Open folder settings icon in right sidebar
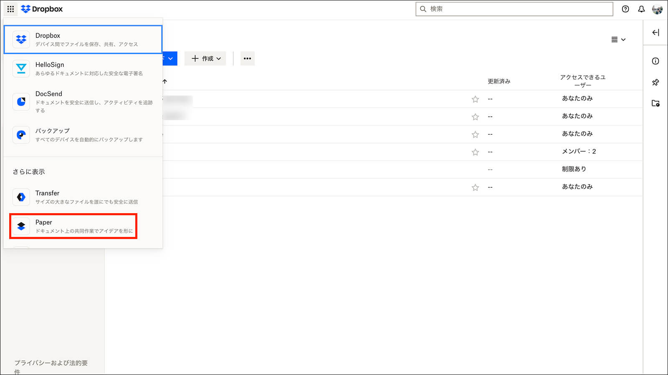The height and width of the screenshot is (375, 668). tap(655, 103)
